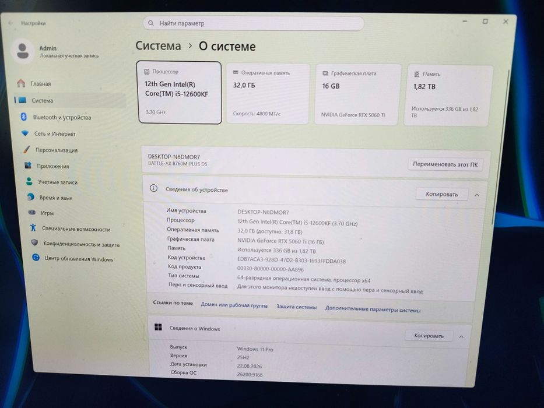Click install date value 22.08.2026
Screen dimensions: 544x408
(x=250, y=366)
